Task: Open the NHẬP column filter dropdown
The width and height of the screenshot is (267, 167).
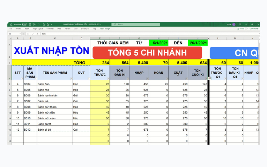Action: coord(148,79)
